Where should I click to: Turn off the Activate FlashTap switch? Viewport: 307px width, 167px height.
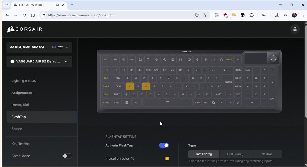point(164,145)
